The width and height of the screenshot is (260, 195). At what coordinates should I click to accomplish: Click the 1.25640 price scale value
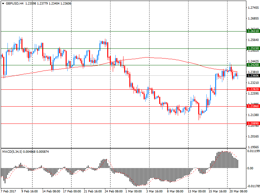253,40
